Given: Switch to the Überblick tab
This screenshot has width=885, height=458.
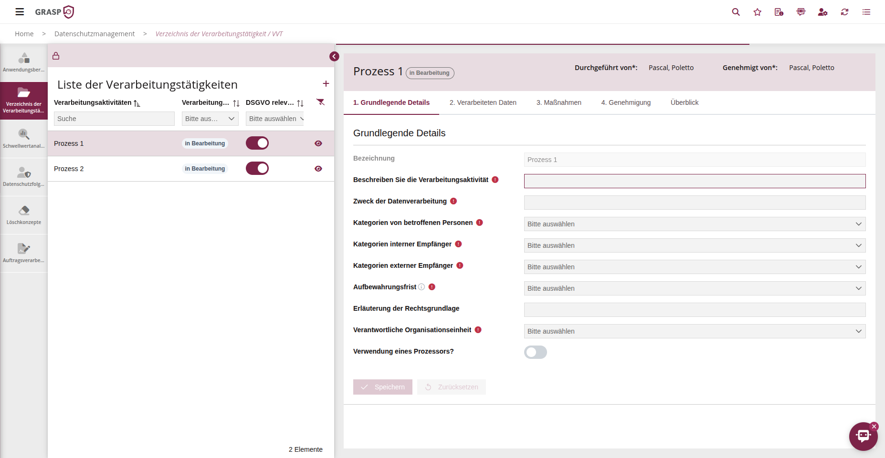Looking at the screenshot, I should pos(684,102).
